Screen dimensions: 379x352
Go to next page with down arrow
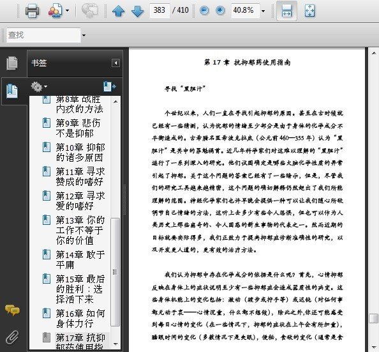(137, 11)
